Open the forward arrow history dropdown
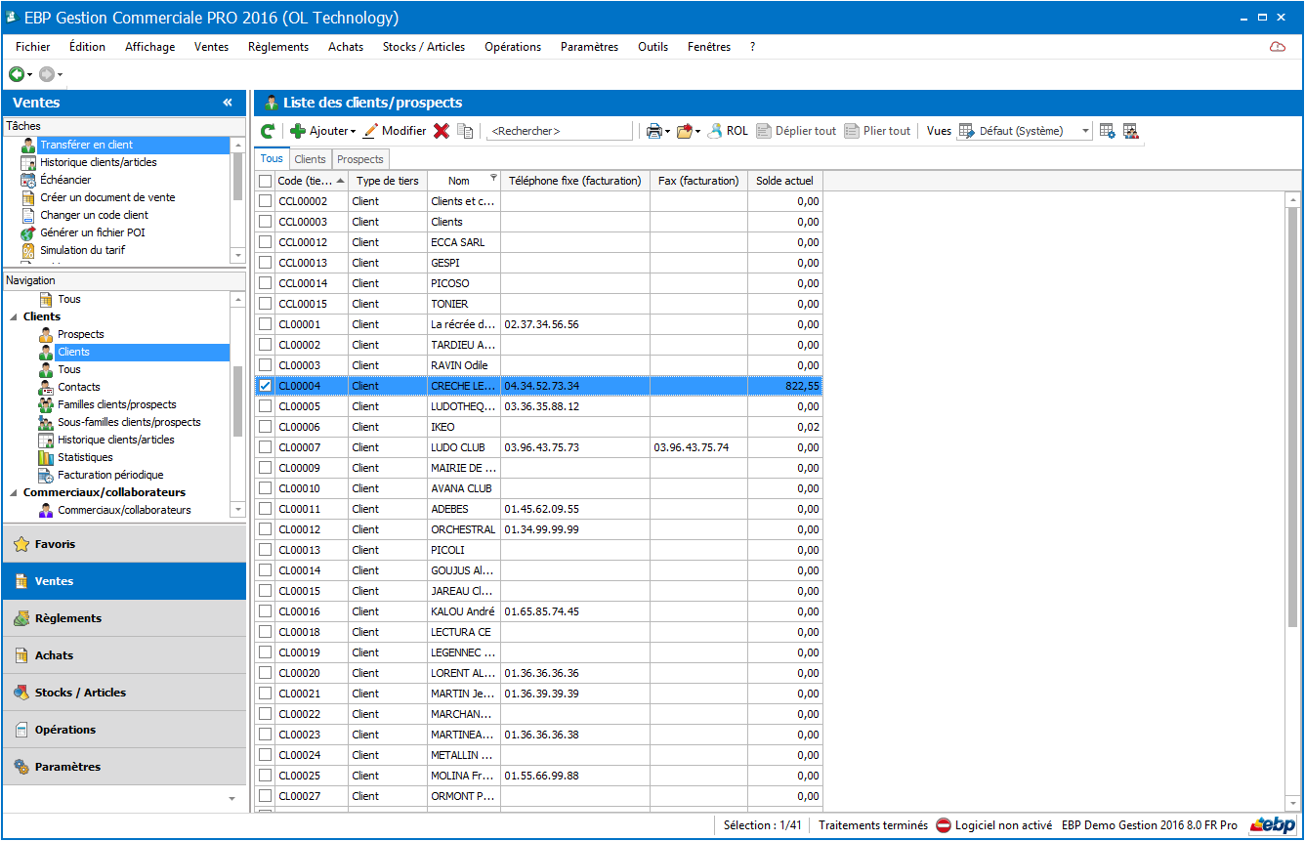Viewport: 1305px width, 841px height. 60,75
